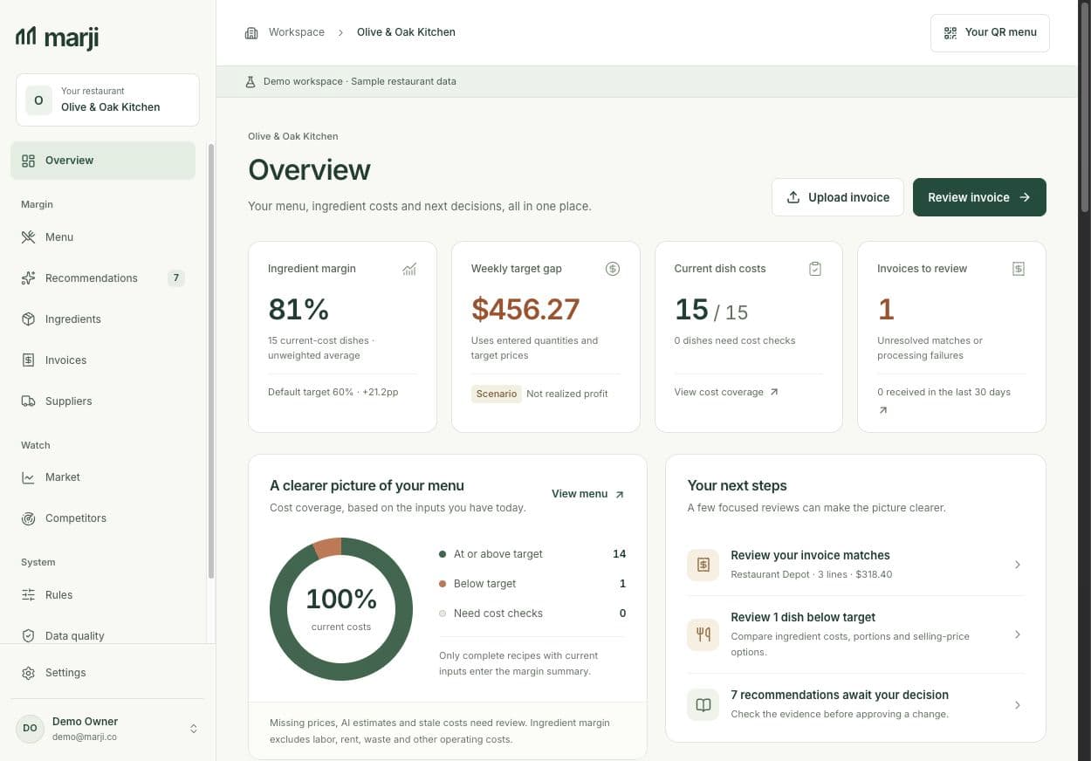
Task: Open Your QR menu button
Action: [990, 33]
